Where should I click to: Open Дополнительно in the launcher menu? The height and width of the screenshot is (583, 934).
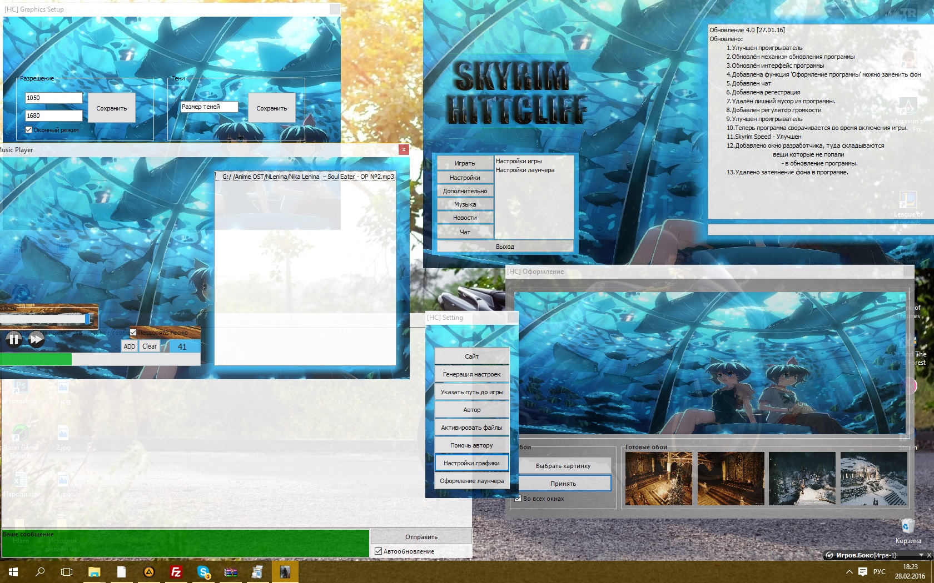(x=465, y=191)
